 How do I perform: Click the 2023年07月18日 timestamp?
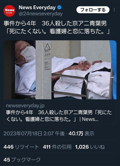pos(34,134)
